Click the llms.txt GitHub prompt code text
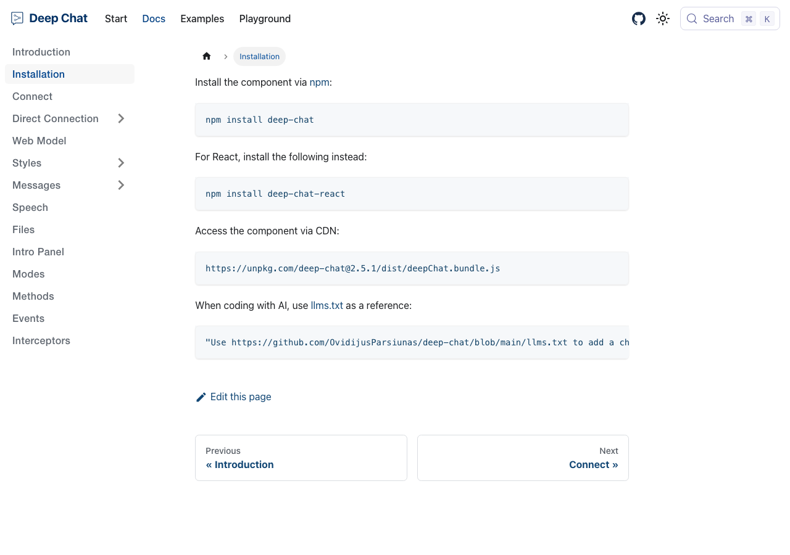This screenshot has height=555, width=790. (x=417, y=342)
